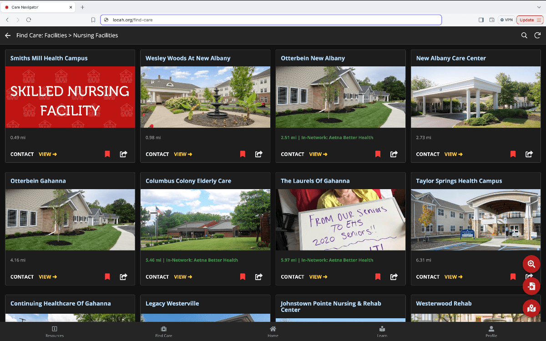This screenshot has width=546, height=341.
Task: Bookmark Otterbein Gahanna facility
Action: (107, 276)
